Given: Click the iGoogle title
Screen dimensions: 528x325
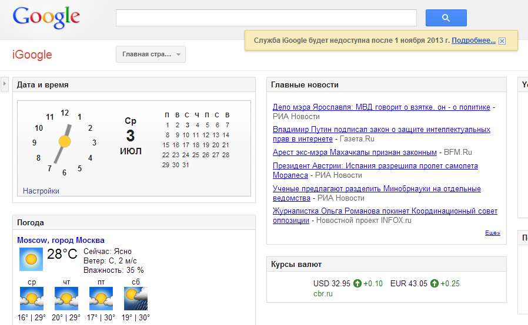Looking at the screenshot, I should [32, 55].
